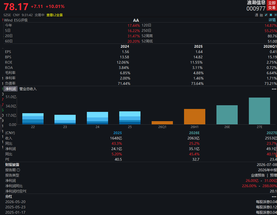This screenshot has width=277, height=215.
Task: Click the 2026E growth 45.4%
Action: tap(194, 154)
